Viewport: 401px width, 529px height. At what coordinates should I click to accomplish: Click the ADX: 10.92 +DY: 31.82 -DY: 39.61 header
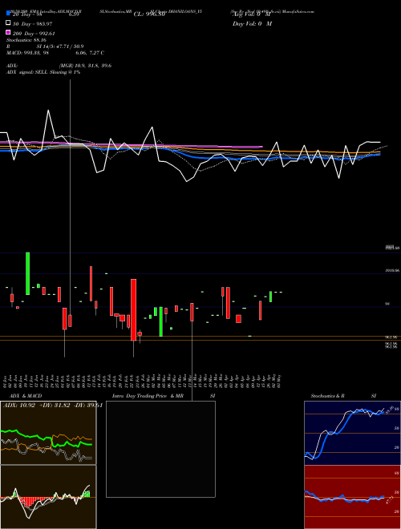pyautogui.click(x=52, y=406)
